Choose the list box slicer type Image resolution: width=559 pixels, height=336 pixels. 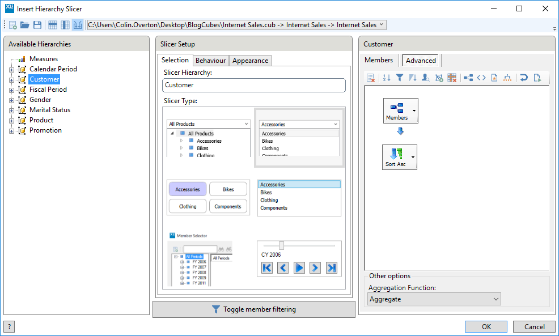[299, 198]
